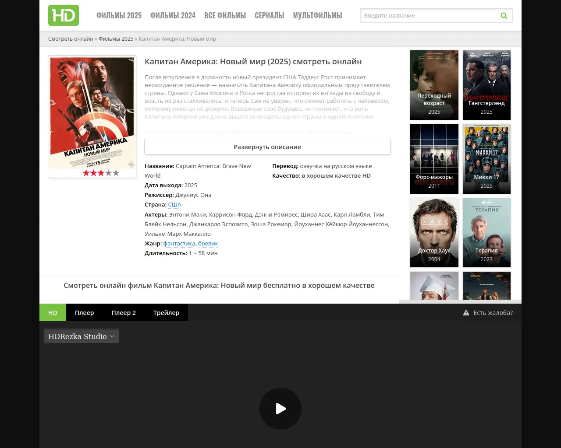Image resolution: width=561 pixels, height=448 pixels.
Task: Open the боевик genre link
Action: pos(208,243)
